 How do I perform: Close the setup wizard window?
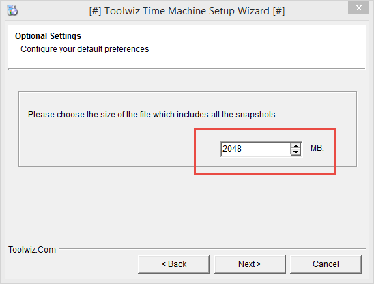pyautogui.click(x=358, y=8)
